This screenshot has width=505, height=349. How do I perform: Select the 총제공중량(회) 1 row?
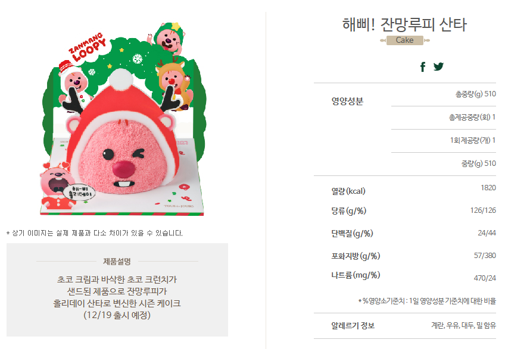point(444,117)
